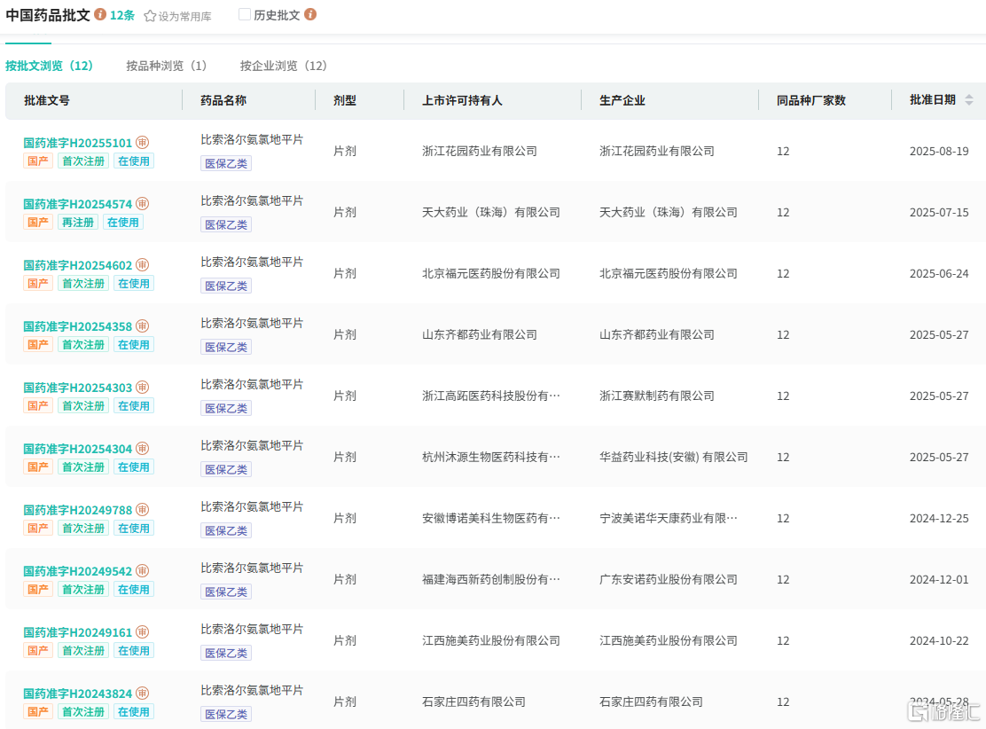Click approval date 2024-12-25
This screenshot has height=729, width=986.
pos(940,518)
